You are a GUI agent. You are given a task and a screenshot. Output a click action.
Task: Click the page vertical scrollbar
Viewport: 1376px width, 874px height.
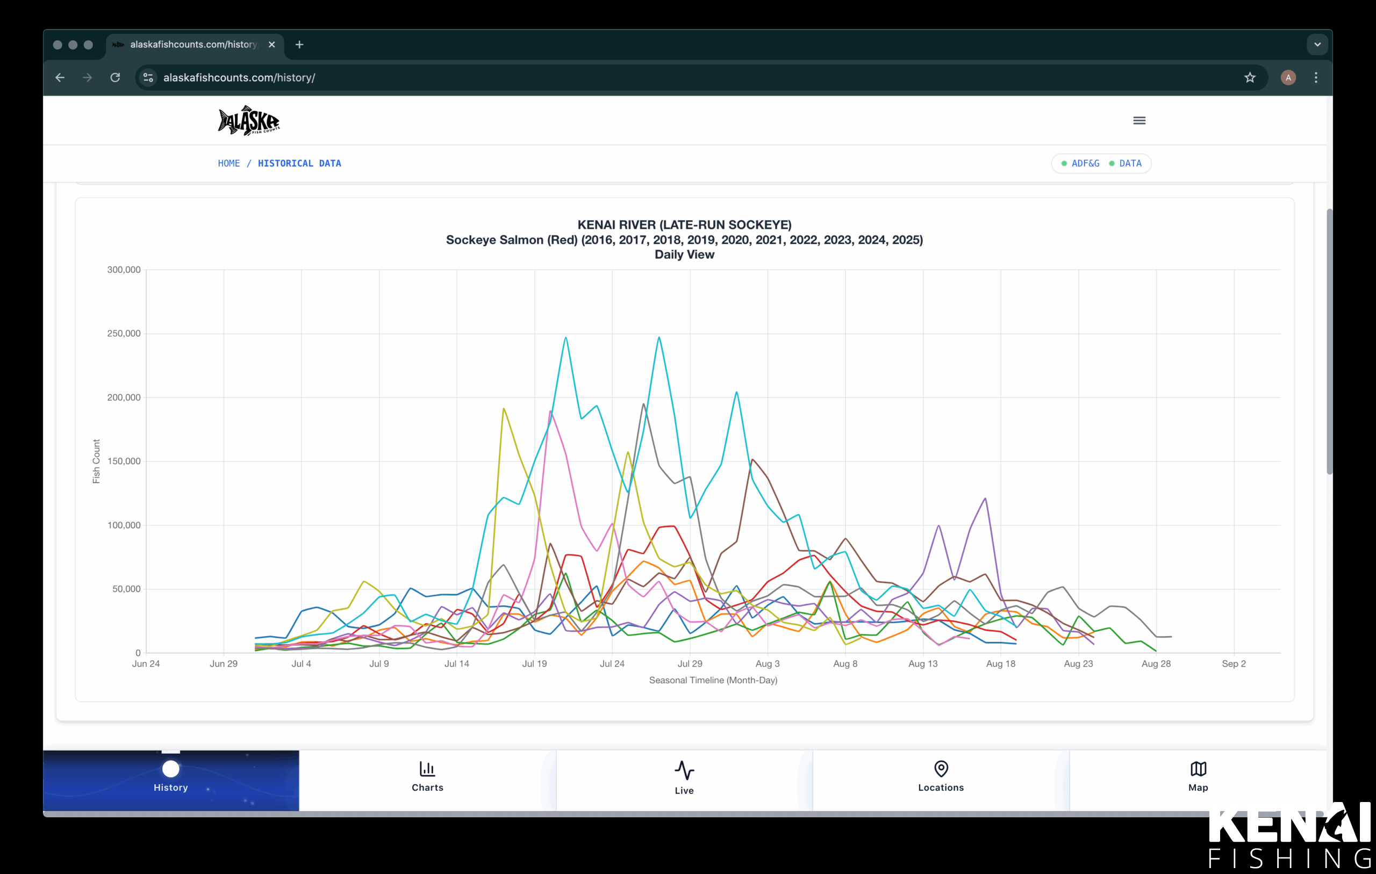tap(1329, 342)
